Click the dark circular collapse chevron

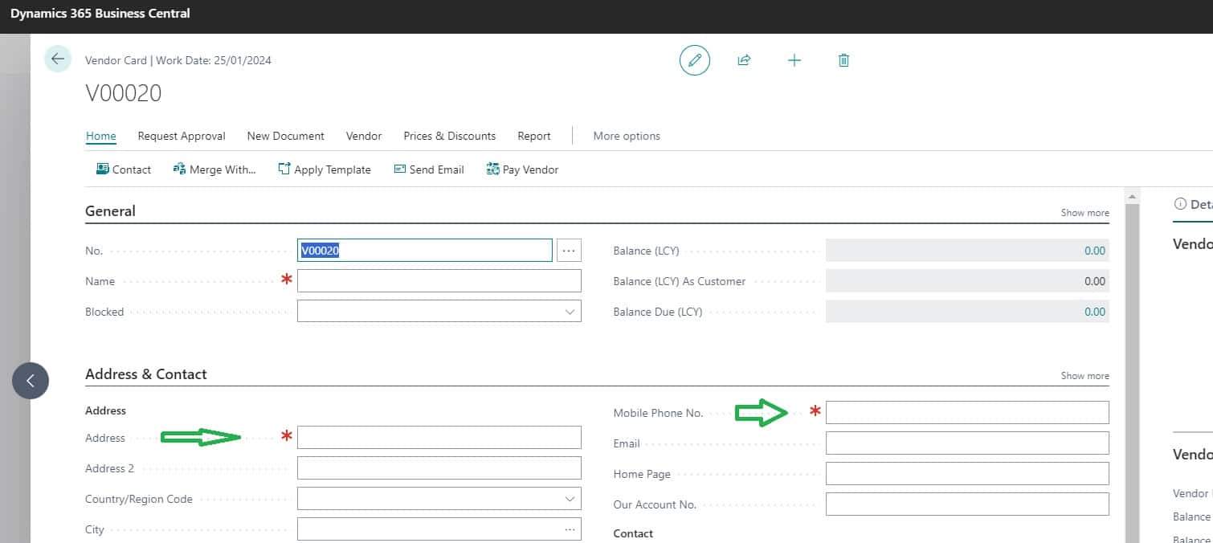click(x=31, y=381)
